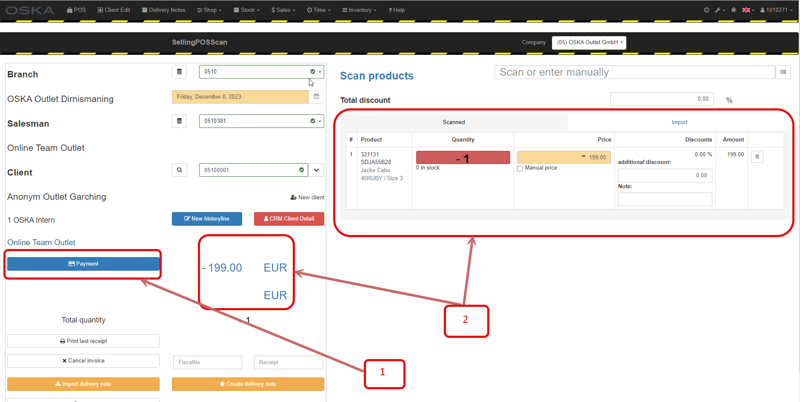The width and height of the screenshot is (800, 402).
Task: Click the - 199.00 EUR total
Action: pos(244,268)
